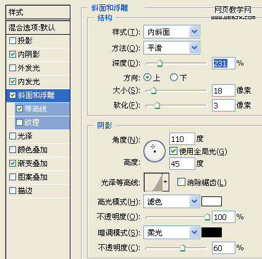
Task: Click the white highlight color swatch
Action: (x=211, y=201)
